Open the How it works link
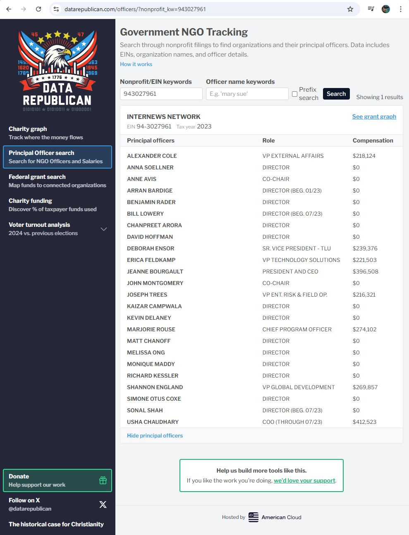This screenshot has width=409, height=535. [136, 64]
